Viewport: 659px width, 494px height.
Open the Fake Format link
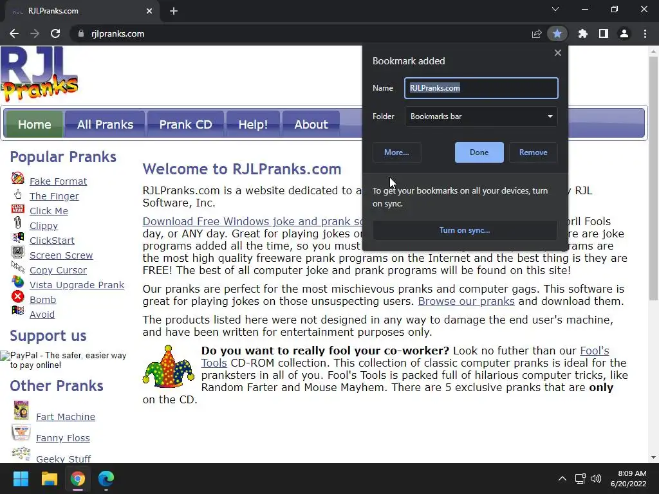pos(58,181)
